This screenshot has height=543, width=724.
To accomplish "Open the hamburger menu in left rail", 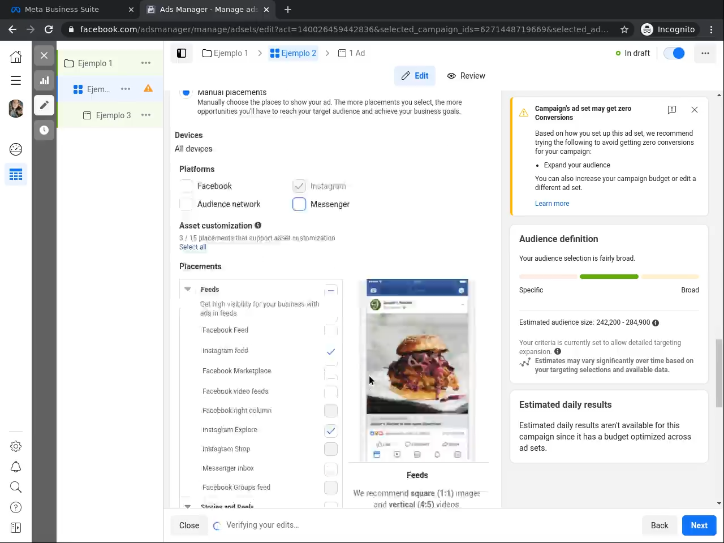I will [16, 80].
